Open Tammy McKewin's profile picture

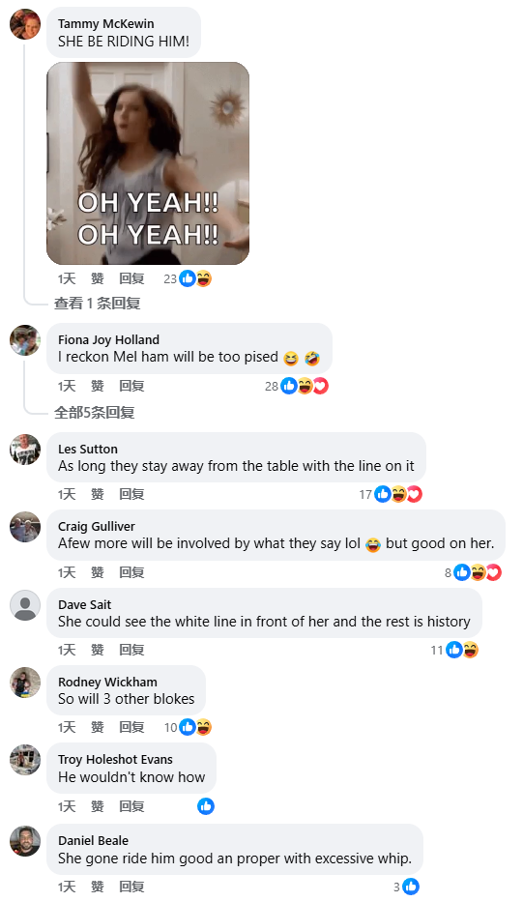coord(25,24)
